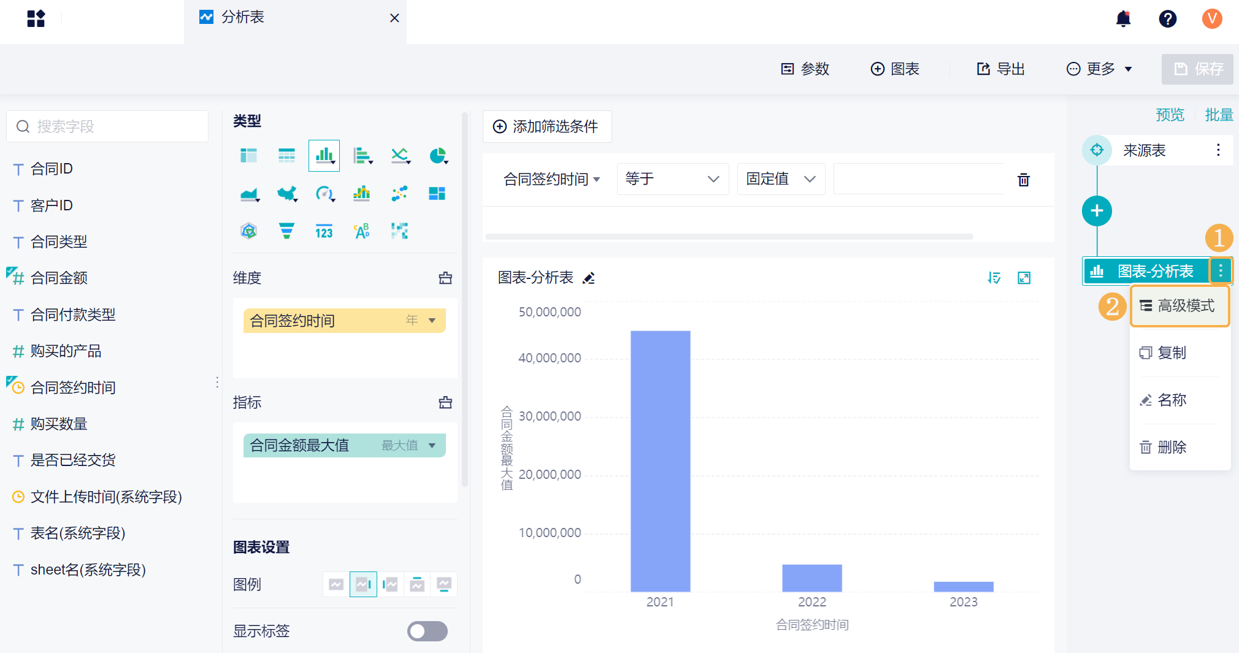Select the combined bar-line chart type
This screenshot has height=653, width=1239.
click(362, 194)
